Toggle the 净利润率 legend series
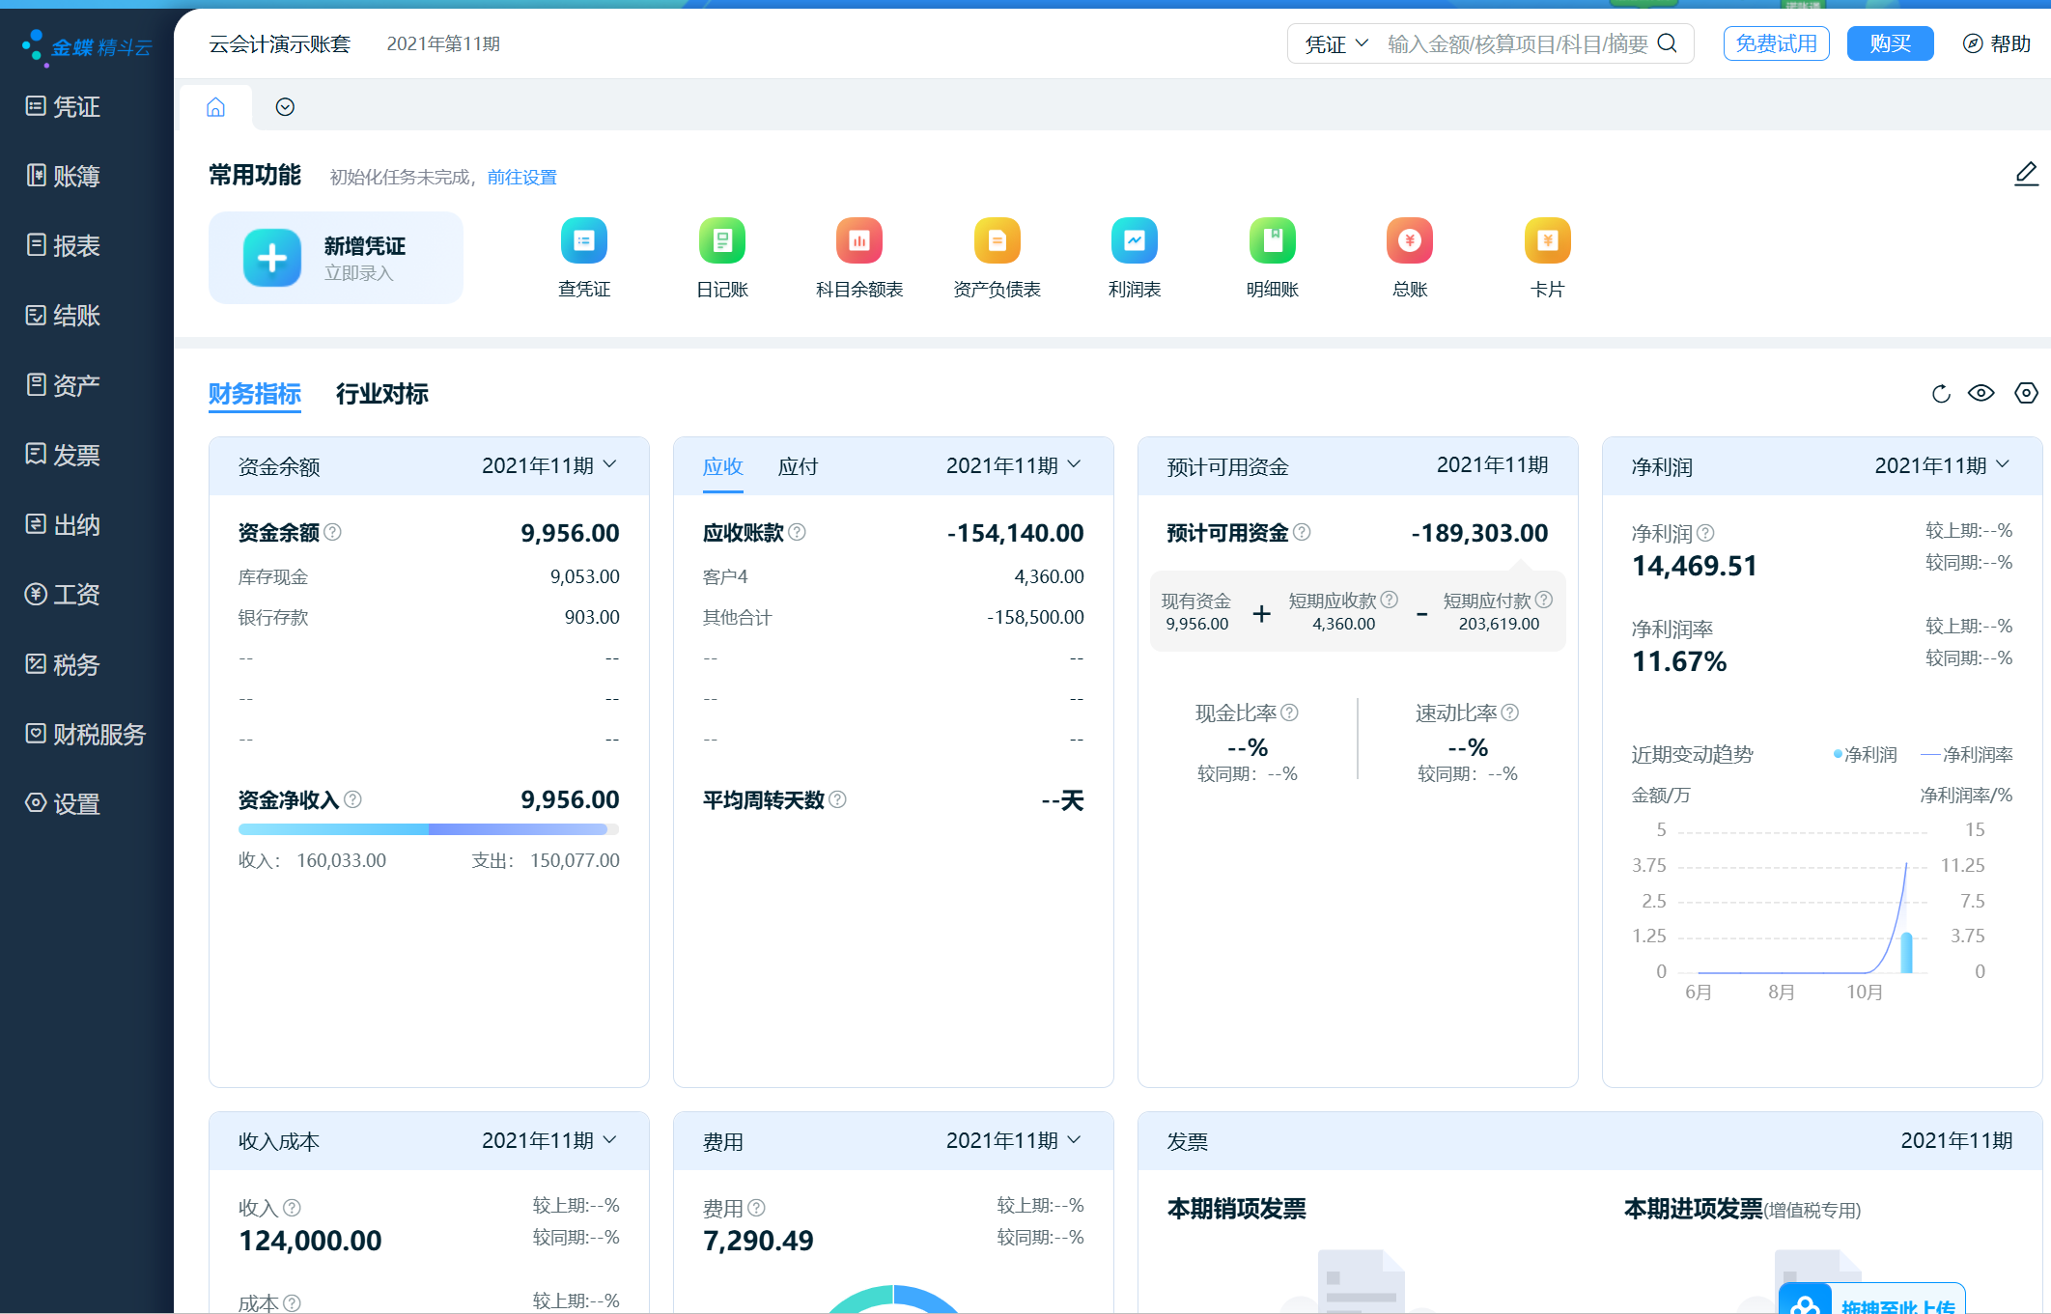This screenshot has height=1314, width=2051. (1967, 755)
